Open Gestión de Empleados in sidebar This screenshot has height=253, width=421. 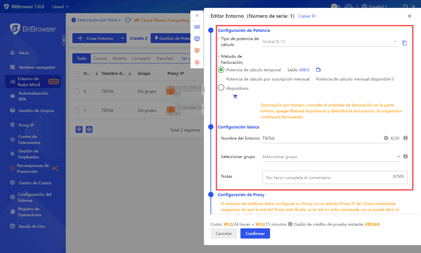pos(33,154)
